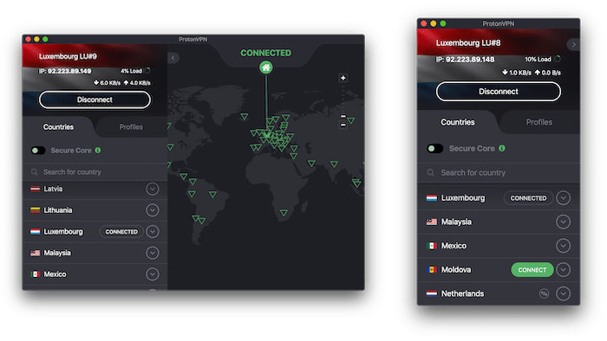Click Disconnect in large window
Screen dimensions: 607x341
[x=95, y=100]
